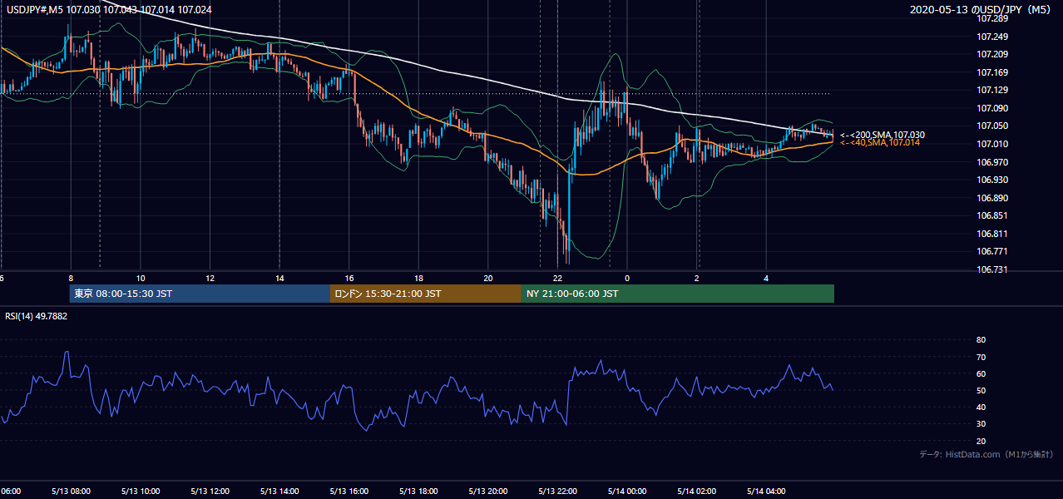1063x499 pixels.
Task: Click the RSI(14) 49.7882 indicator label
Action: coord(37,316)
